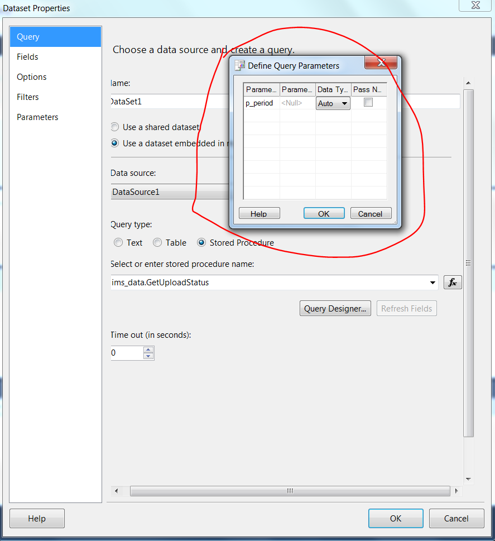The image size is (495, 541).
Task: Decrease the timeout with the down spinner arrow
Action: pyautogui.click(x=148, y=356)
